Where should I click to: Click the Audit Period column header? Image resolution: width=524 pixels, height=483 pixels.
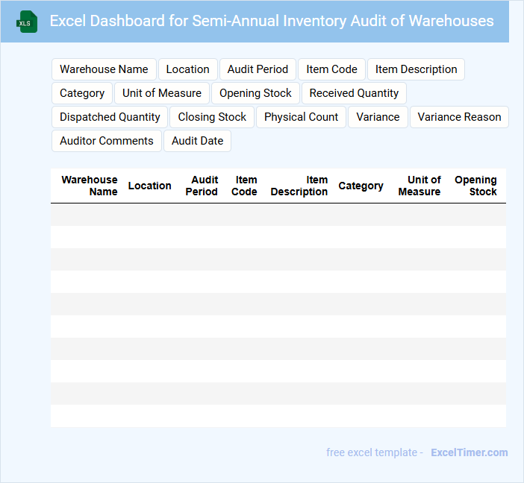pyautogui.click(x=202, y=186)
